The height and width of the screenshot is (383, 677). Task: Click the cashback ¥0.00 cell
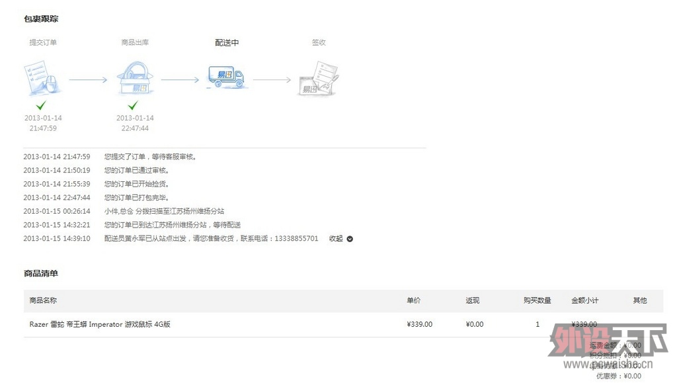475,324
